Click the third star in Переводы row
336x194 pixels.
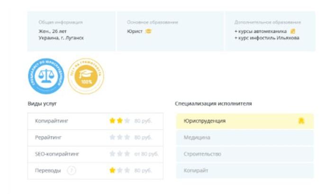tap(127, 170)
